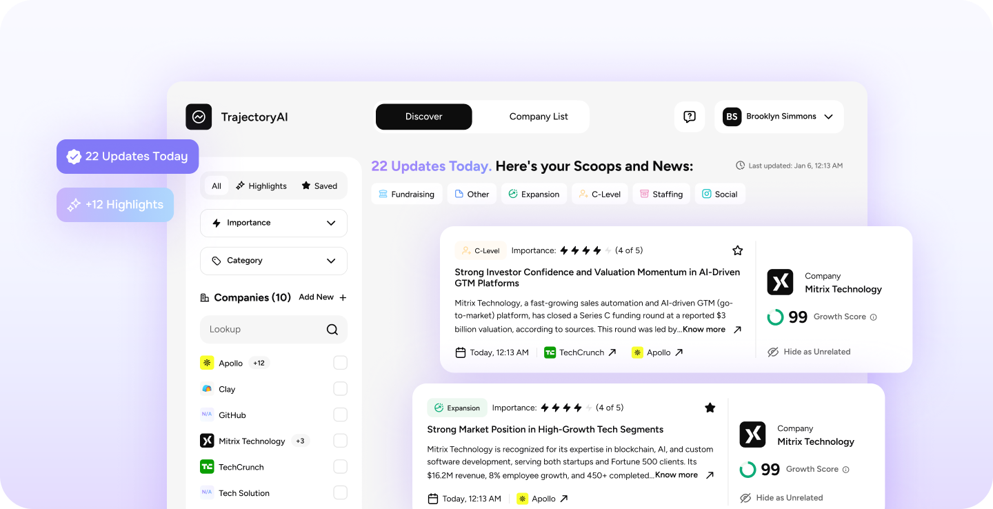Screen dimensions: 993x509
Task: Click the TrajectoryAI logo icon
Action: [199, 117]
